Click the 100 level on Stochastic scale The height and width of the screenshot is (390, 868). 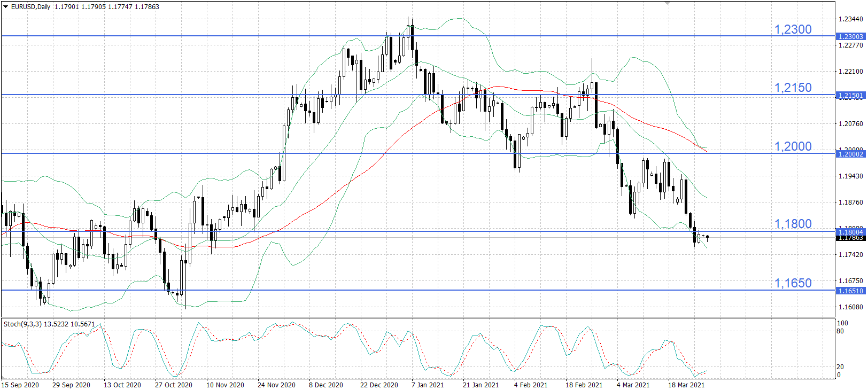click(842, 323)
